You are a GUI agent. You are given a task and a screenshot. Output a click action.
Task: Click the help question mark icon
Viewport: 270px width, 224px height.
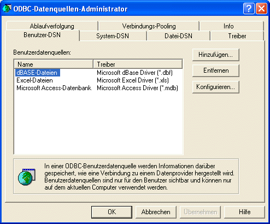(249, 8)
